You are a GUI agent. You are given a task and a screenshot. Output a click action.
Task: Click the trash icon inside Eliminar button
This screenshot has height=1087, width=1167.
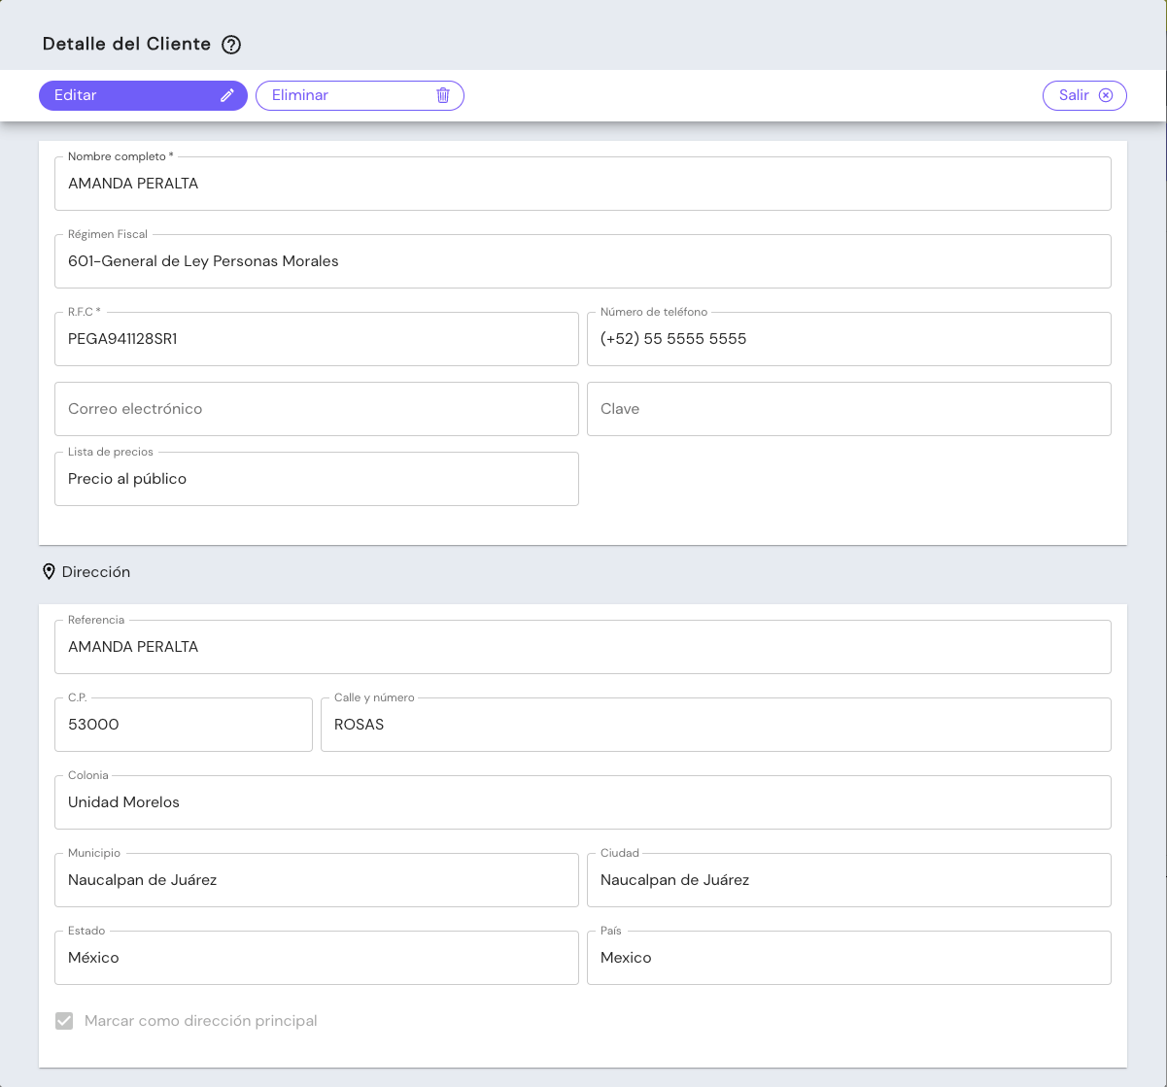(444, 95)
